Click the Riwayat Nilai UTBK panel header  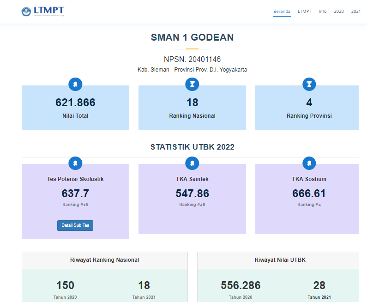(278, 260)
